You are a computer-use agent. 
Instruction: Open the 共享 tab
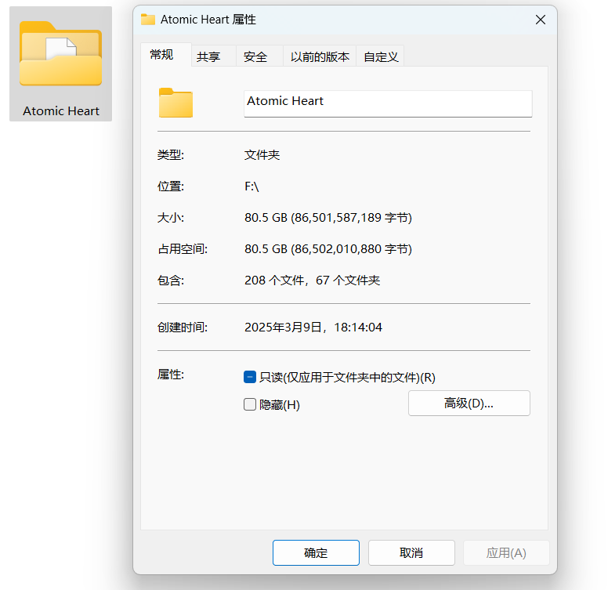[213, 56]
